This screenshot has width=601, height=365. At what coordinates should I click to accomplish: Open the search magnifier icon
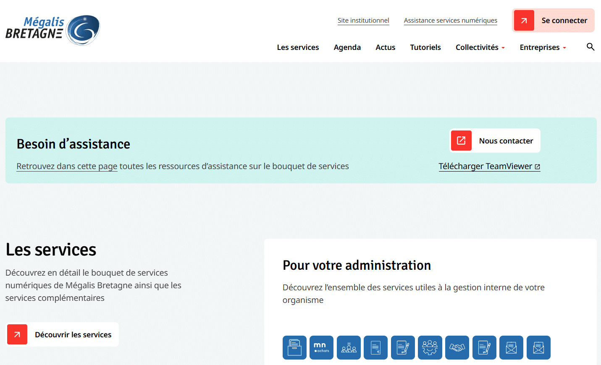[591, 47]
